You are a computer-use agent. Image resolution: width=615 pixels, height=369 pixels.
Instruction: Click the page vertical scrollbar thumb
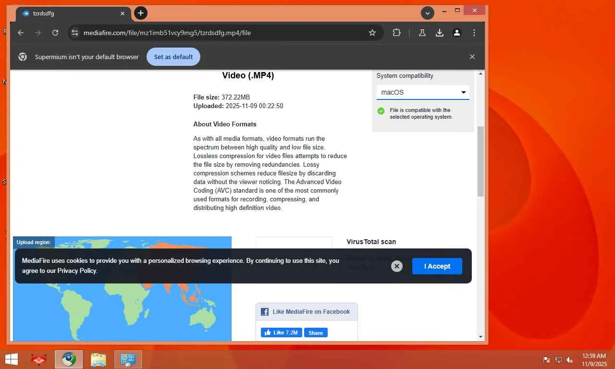(480, 161)
